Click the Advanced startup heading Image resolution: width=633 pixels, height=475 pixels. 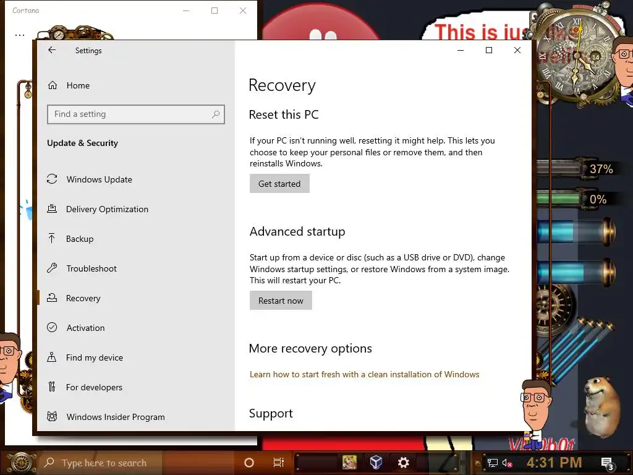tap(297, 231)
